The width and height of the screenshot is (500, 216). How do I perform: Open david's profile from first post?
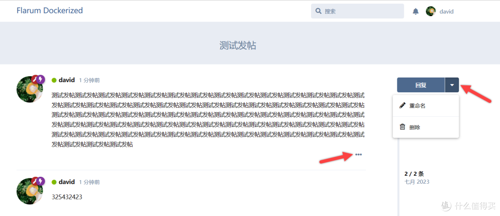[x=67, y=80]
